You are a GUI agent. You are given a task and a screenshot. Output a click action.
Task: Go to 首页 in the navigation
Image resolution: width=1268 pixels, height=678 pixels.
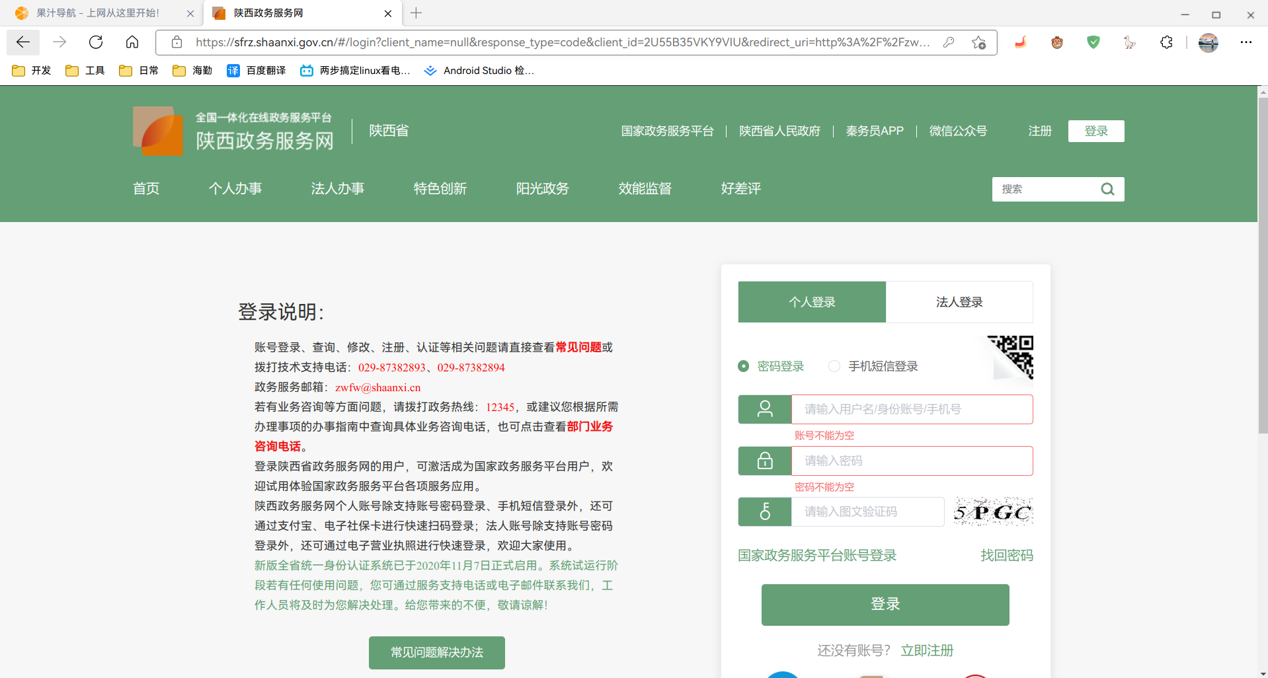tap(146, 188)
